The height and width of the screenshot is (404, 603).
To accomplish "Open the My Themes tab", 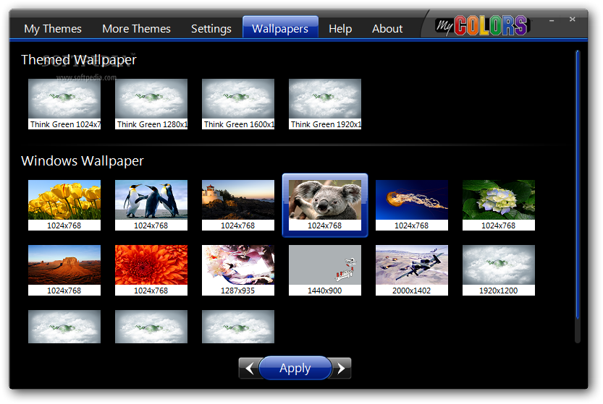I will point(53,29).
